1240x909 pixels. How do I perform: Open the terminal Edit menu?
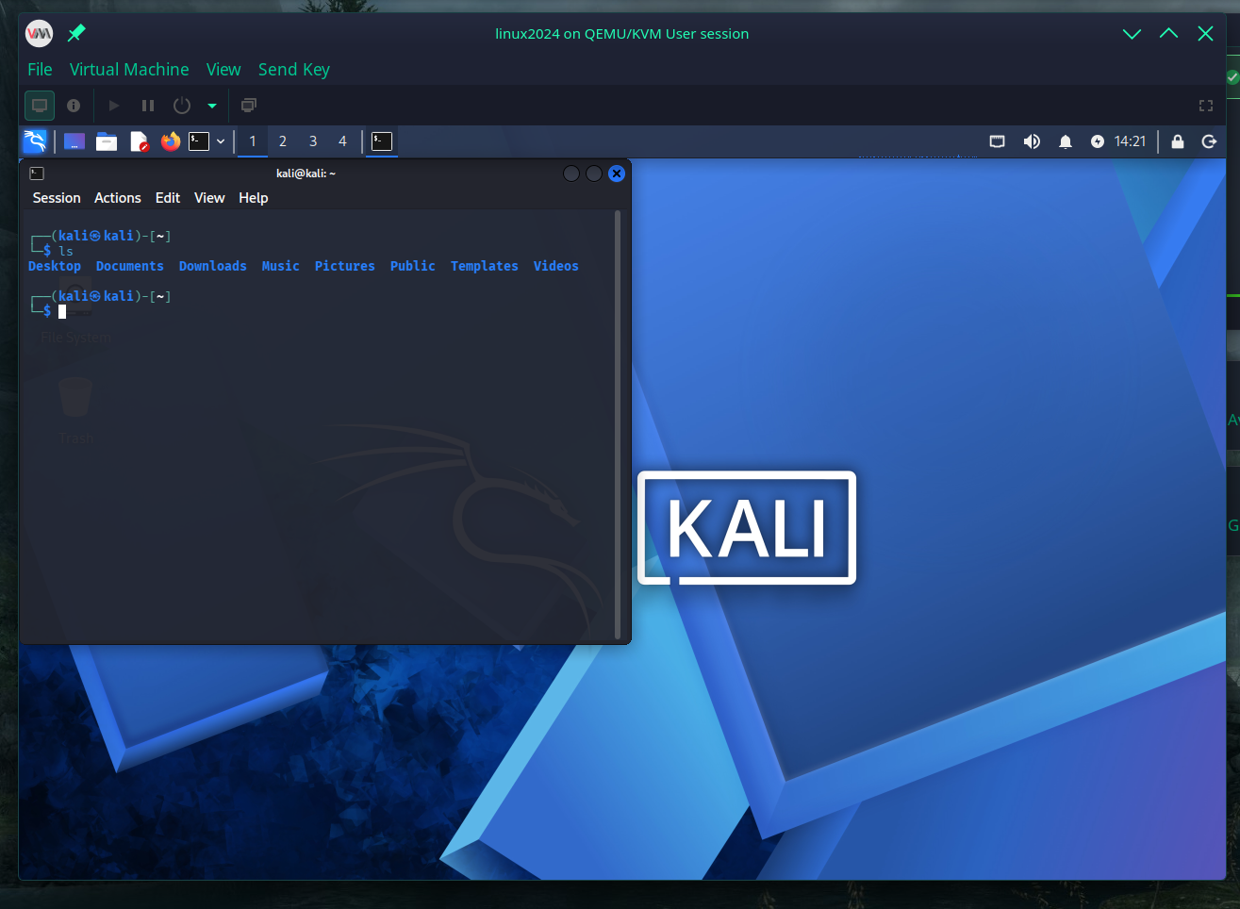(168, 198)
